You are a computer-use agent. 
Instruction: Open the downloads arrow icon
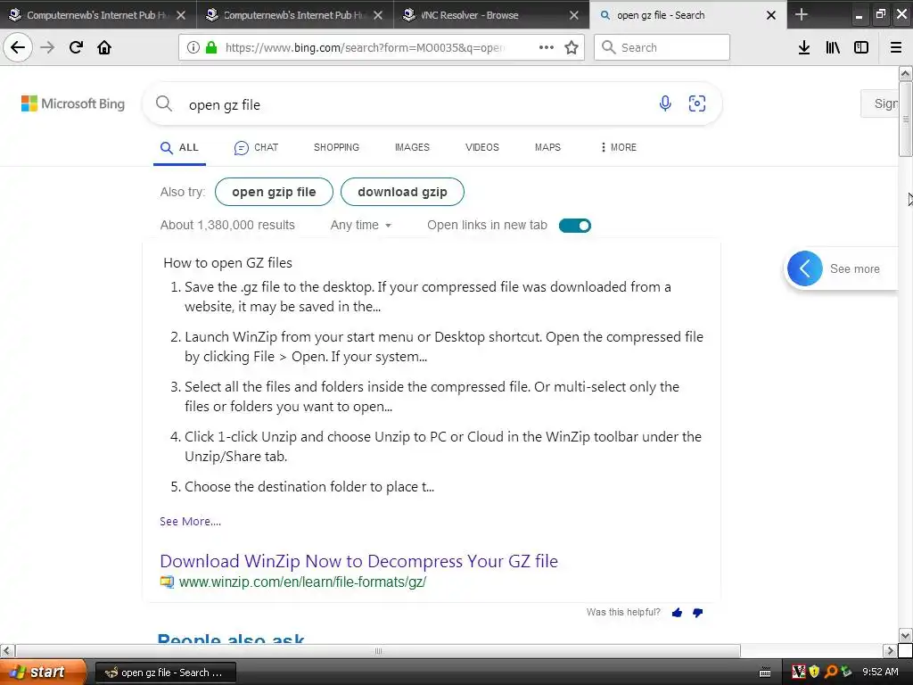coord(804,47)
